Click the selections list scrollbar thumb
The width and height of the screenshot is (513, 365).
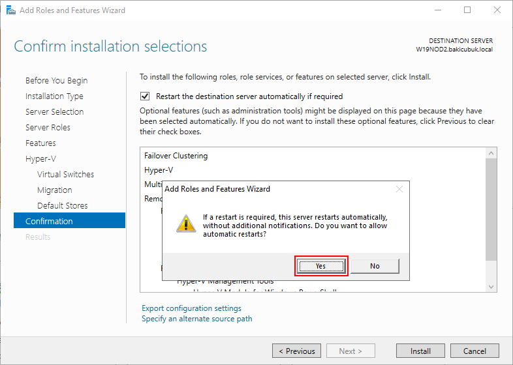click(491, 209)
